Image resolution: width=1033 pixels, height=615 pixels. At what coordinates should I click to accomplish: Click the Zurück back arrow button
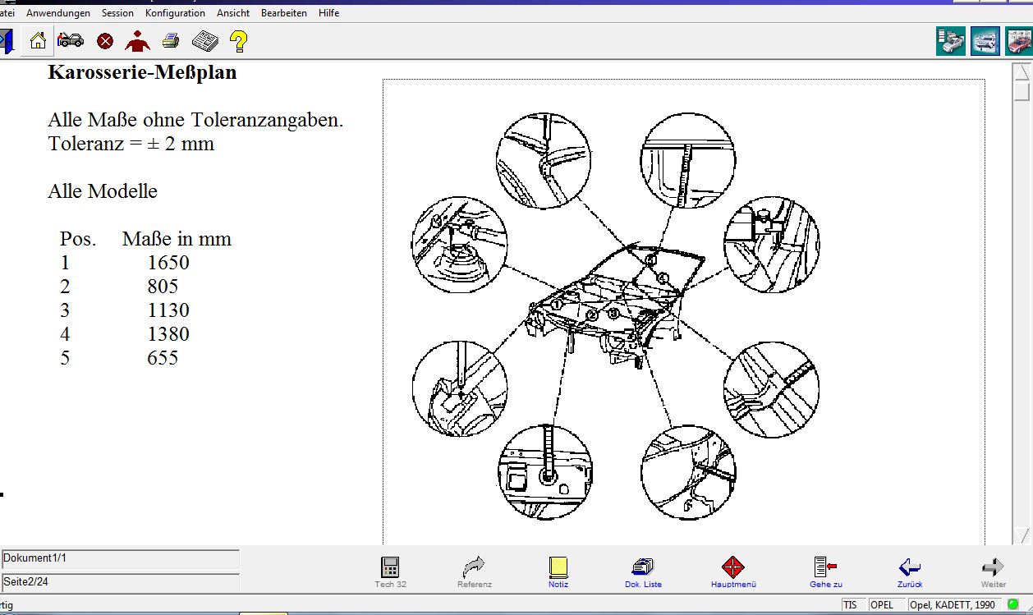click(x=909, y=571)
